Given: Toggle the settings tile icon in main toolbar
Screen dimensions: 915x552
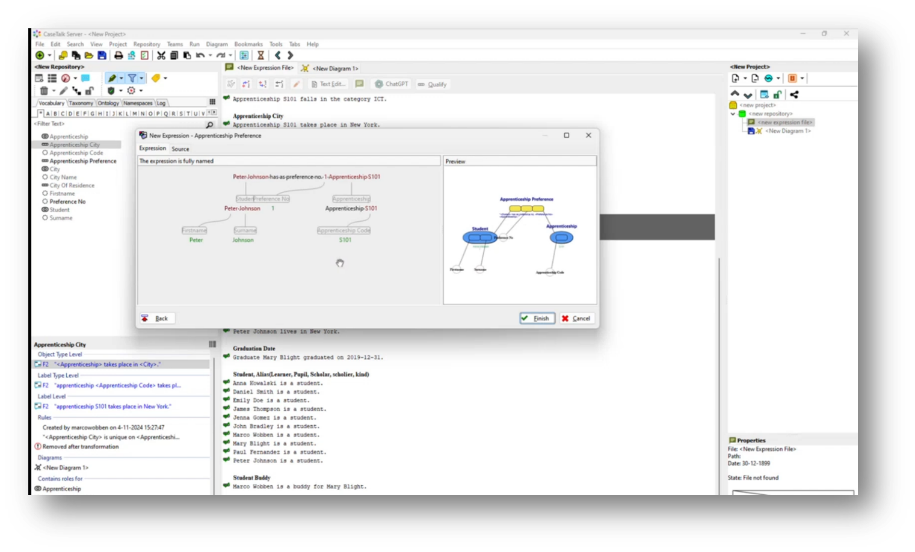Looking at the screenshot, I should [x=244, y=55].
